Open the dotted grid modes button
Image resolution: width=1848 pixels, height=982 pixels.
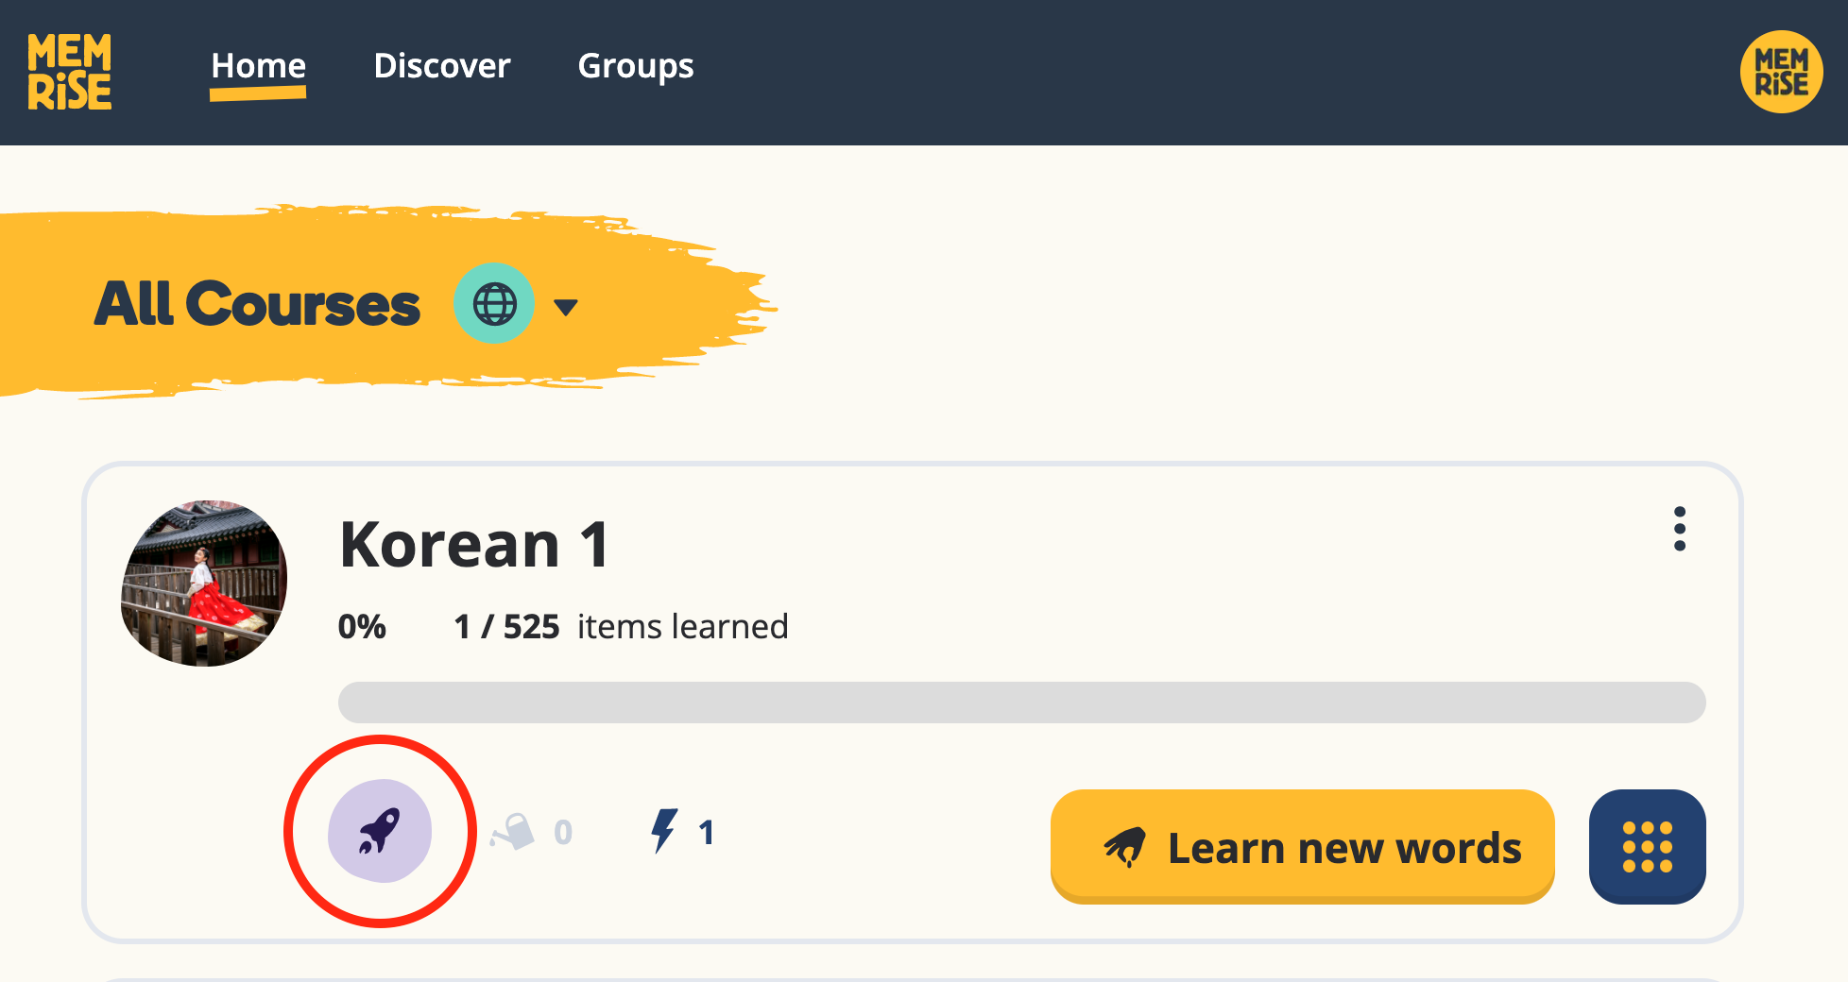[x=1647, y=846]
